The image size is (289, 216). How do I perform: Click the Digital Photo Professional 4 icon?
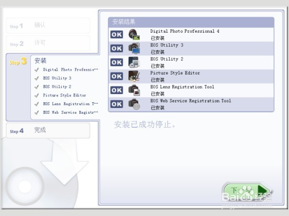pyautogui.click(x=134, y=35)
